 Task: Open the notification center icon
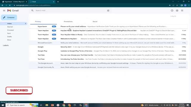[x=188, y=105]
